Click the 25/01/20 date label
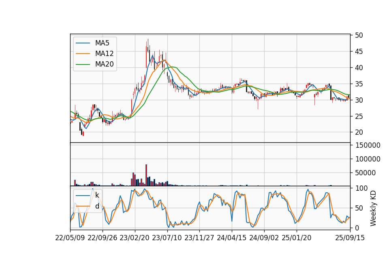 pyautogui.click(x=297, y=238)
